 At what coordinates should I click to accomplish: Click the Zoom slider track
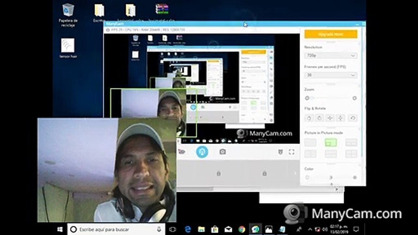331,98
